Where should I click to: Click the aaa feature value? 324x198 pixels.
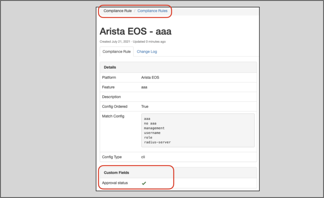(144, 87)
